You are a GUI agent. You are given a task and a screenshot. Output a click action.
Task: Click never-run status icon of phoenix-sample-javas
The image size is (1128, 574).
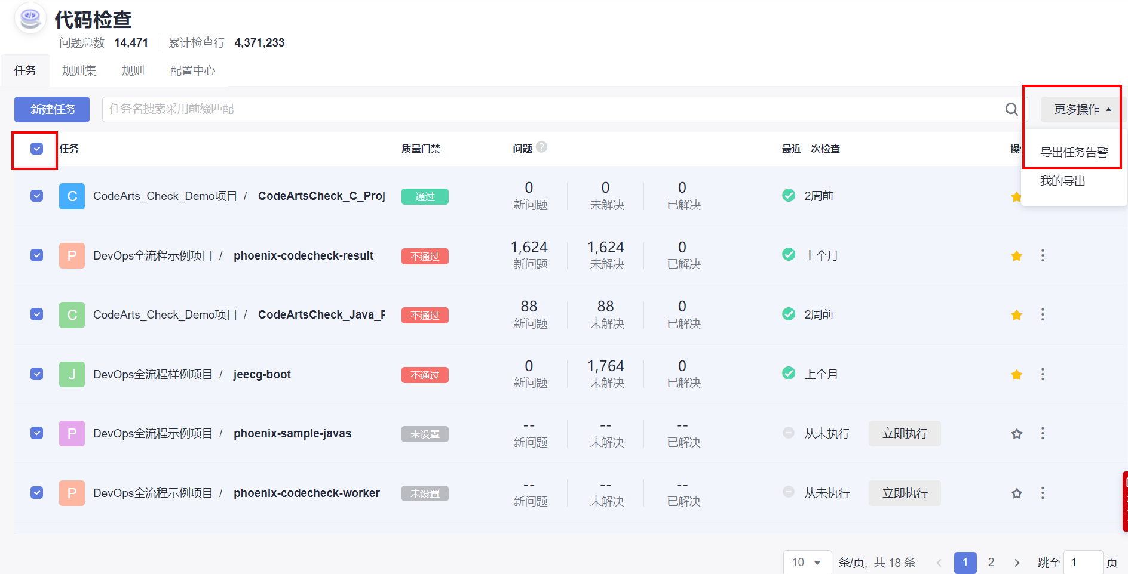(789, 433)
